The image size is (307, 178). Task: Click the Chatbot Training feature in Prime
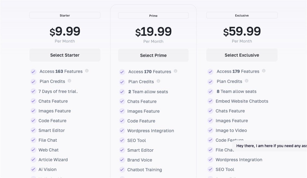tap(145, 170)
